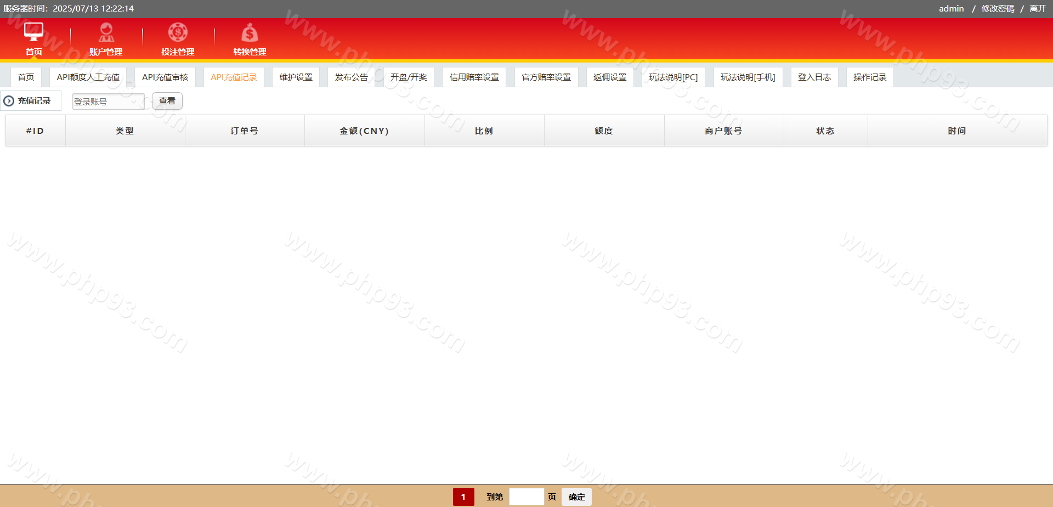Click the 修改密码 link
Image resolution: width=1053 pixels, height=507 pixels.
pyautogui.click(x=998, y=9)
